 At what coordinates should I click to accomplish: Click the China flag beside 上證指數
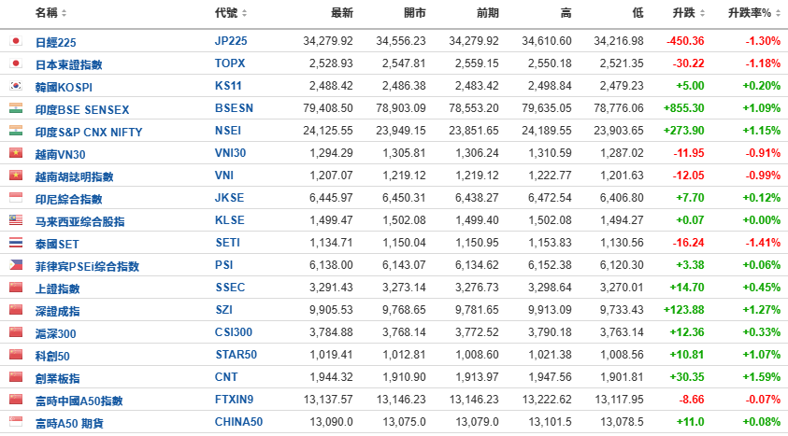(15, 288)
